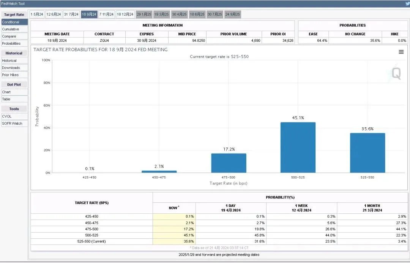The height and width of the screenshot is (263, 410).
Task: Open the Historical sidebar link
Action: tap(14, 61)
